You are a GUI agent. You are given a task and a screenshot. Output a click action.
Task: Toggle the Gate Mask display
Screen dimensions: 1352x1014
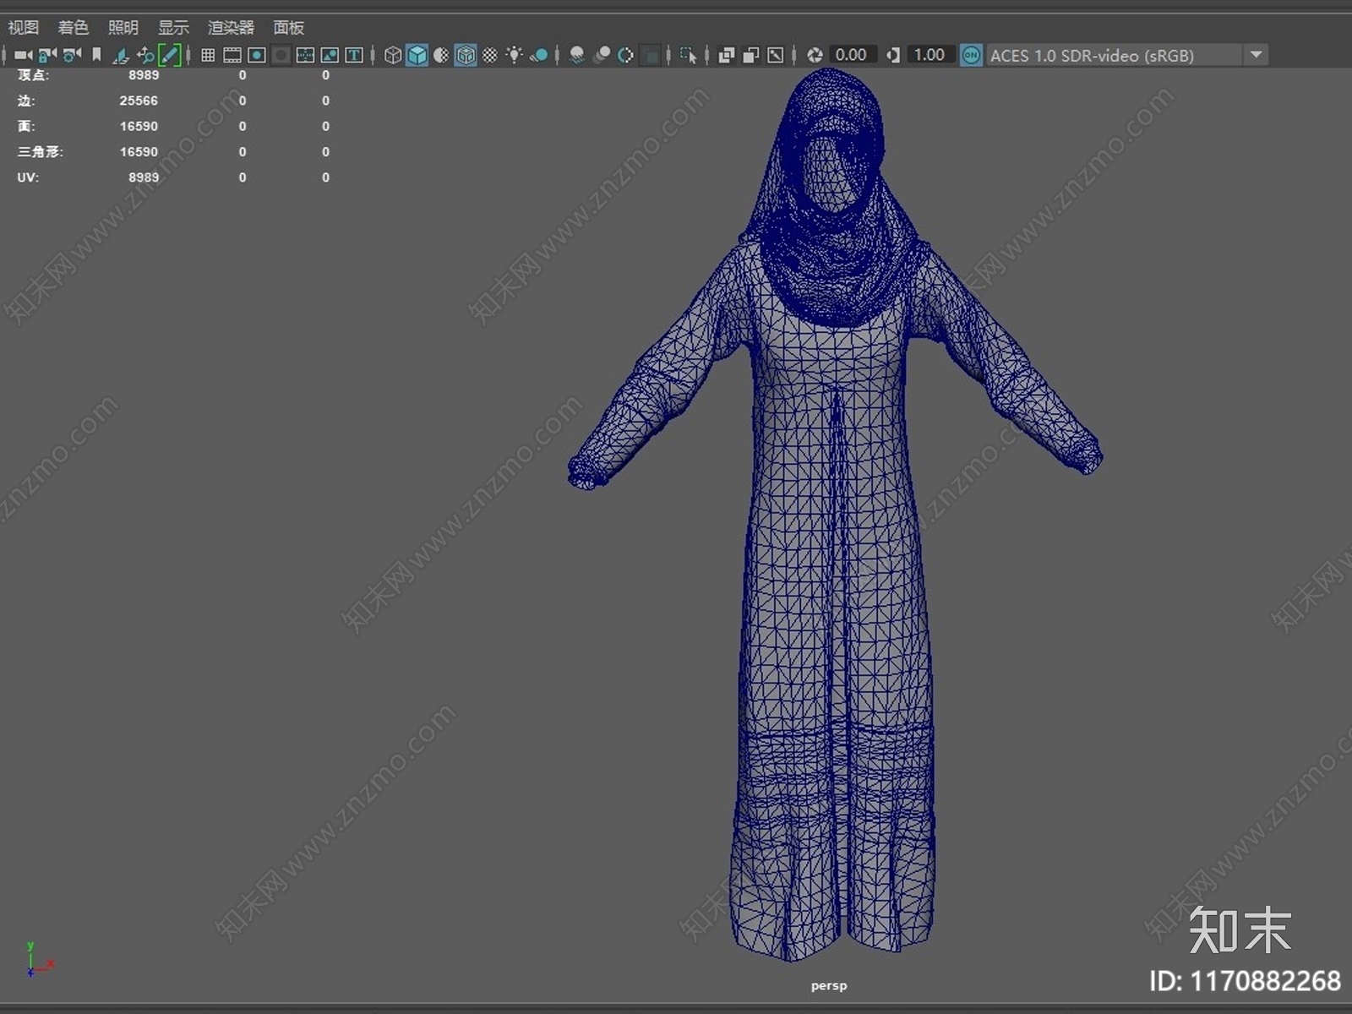281,55
